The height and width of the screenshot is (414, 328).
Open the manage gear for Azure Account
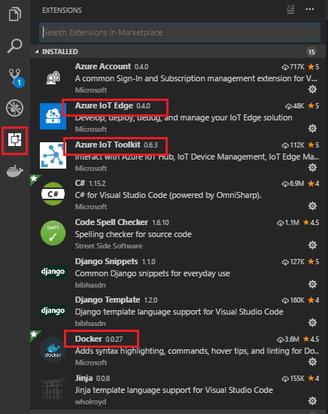click(313, 90)
